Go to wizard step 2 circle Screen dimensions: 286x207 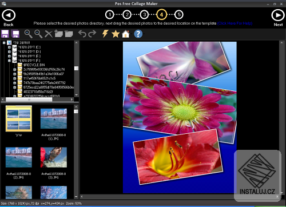(x=127, y=14)
